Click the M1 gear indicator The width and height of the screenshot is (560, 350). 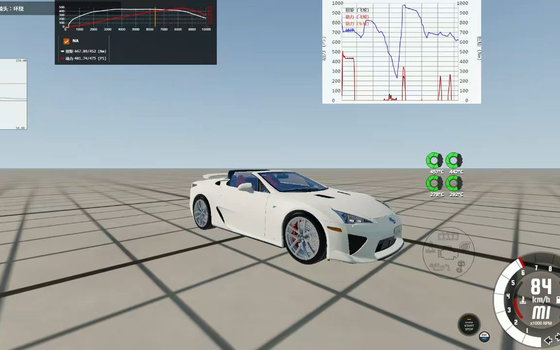pos(541,313)
